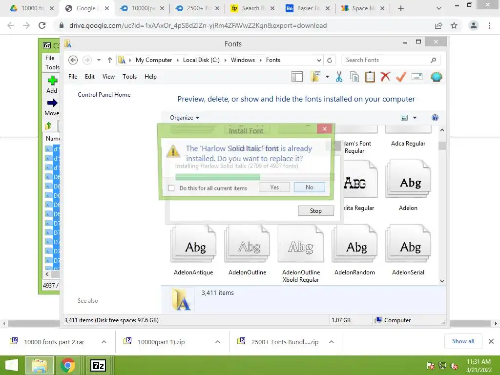Open Chrome three-dot menu

[489, 25]
